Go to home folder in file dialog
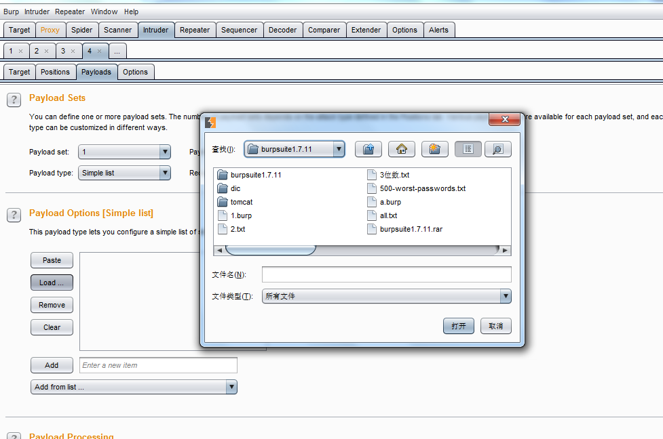The image size is (663, 439). coord(401,149)
